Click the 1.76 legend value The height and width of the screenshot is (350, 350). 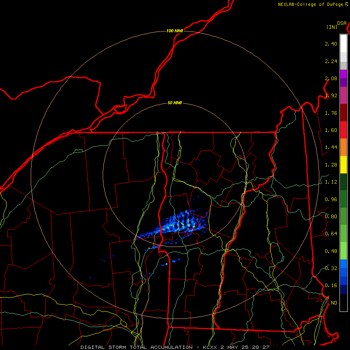point(331,113)
